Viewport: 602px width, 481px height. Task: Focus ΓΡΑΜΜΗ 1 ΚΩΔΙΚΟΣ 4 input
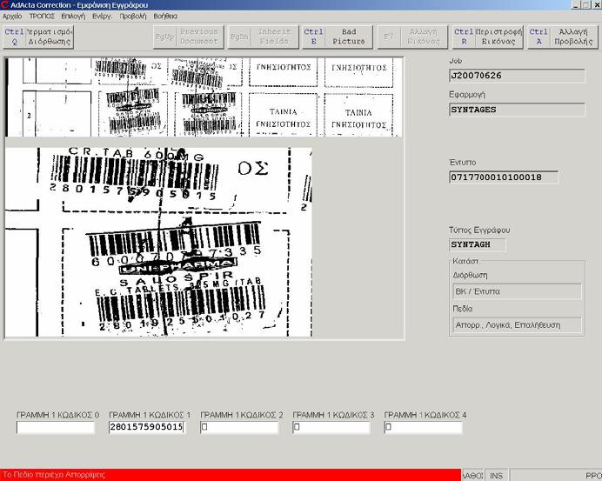[x=423, y=427]
